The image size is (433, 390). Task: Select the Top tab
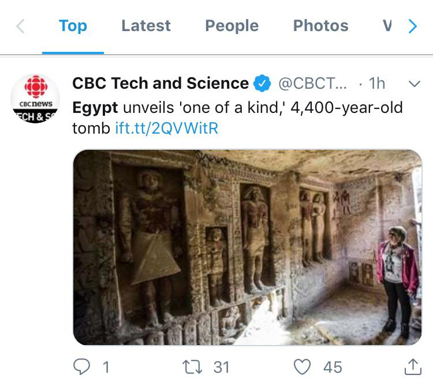tap(73, 26)
